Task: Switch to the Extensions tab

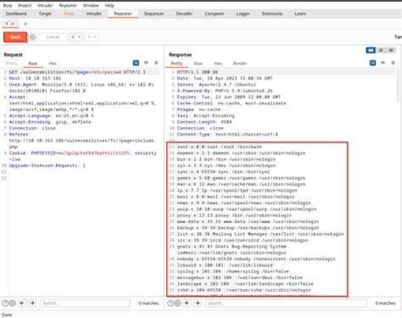Action: [x=272, y=13]
